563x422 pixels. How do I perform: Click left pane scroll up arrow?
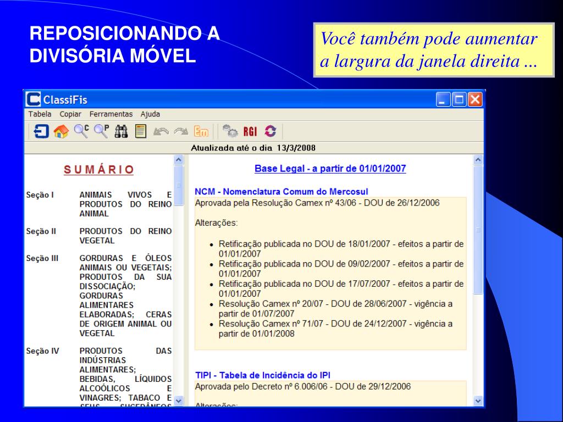coord(179,160)
